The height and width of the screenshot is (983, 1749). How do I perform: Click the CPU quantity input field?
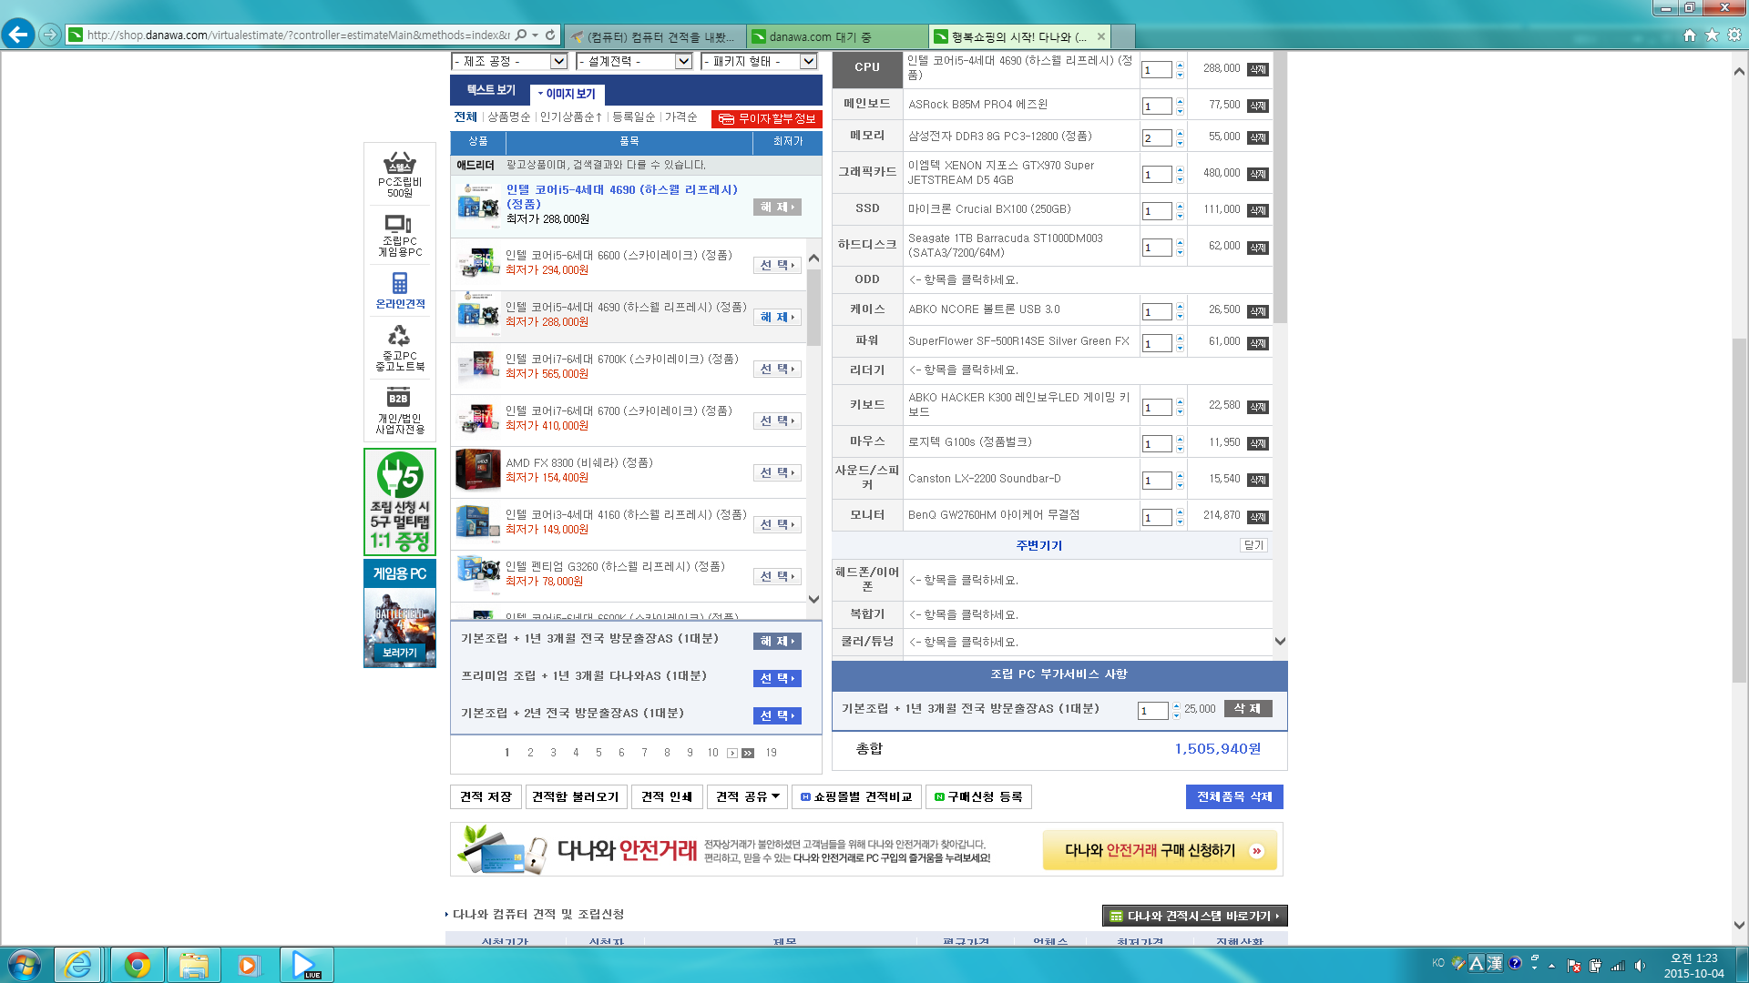tap(1156, 69)
